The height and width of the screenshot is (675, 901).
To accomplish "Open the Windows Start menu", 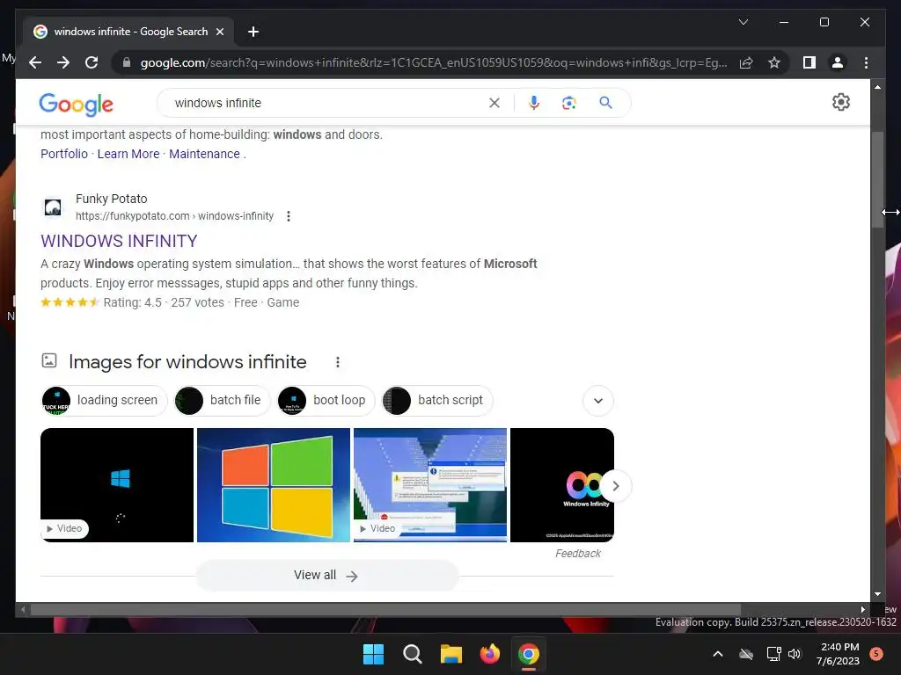I will point(373,654).
